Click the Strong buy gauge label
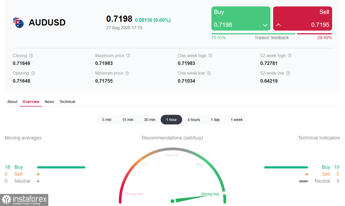This screenshot has height=206, width=345. tap(210, 194)
